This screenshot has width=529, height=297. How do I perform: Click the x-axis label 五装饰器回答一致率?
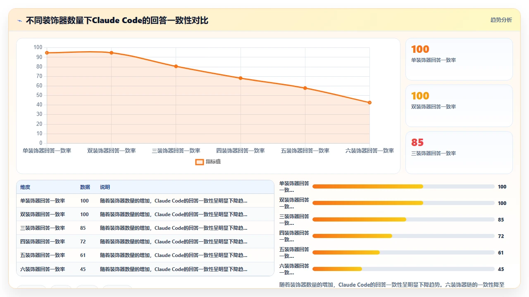click(305, 151)
